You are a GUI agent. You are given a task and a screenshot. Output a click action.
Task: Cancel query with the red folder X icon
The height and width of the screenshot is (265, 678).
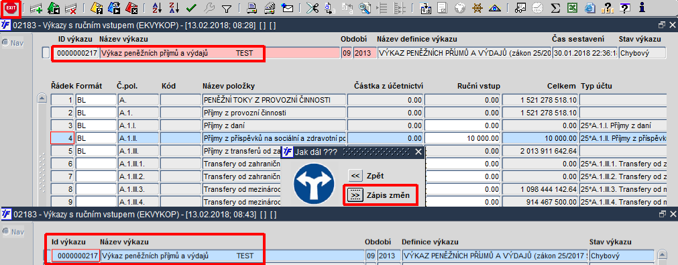(131, 8)
